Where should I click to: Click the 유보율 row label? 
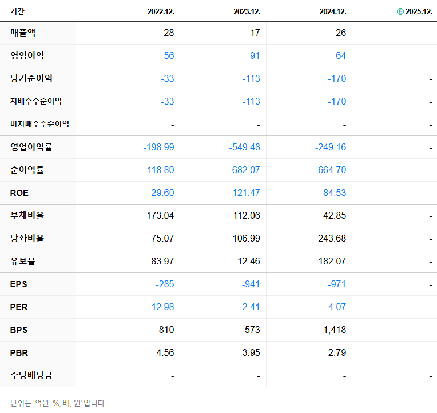[23, 261]
